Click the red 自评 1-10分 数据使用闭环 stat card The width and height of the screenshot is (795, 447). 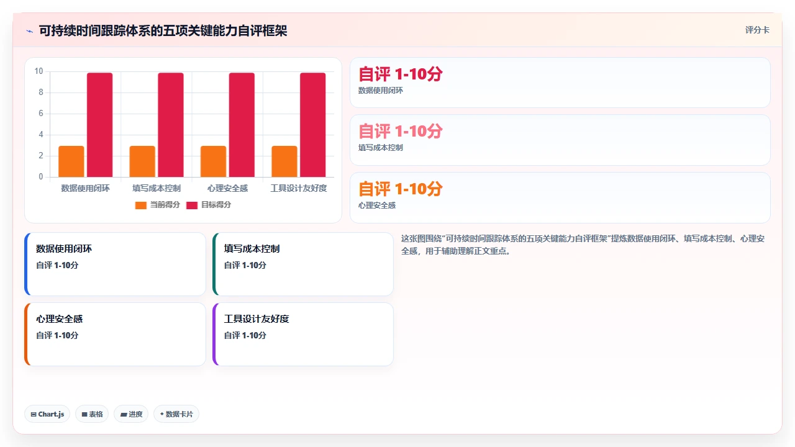click(560, 83)
